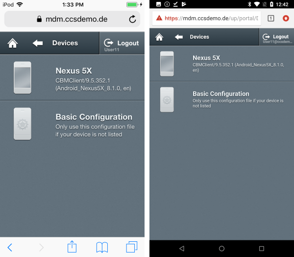
Task: Open Safari tabs overview icon
Action: pos(132,247)
